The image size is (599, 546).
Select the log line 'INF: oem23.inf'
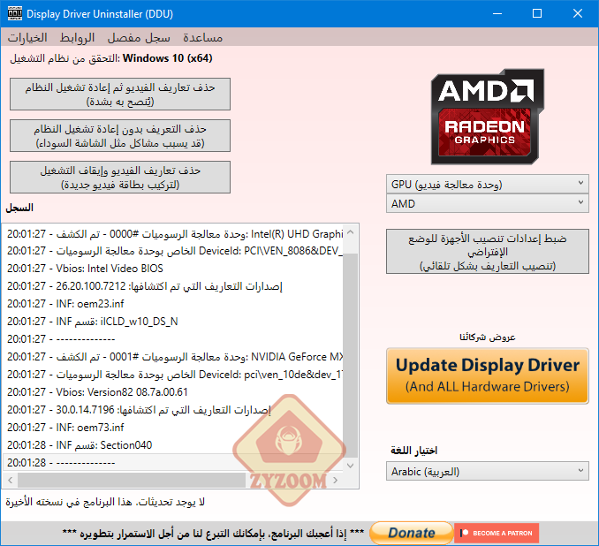(173, 303)
